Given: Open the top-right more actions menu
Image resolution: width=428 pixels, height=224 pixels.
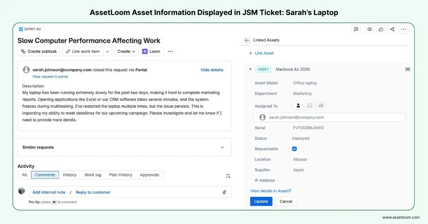Looking at the screenshot, I should click(404, 30).
